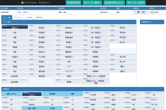
Task: Toggle set item [21] 肝機能Ⅰ
Action: click(x=42, y=27)
